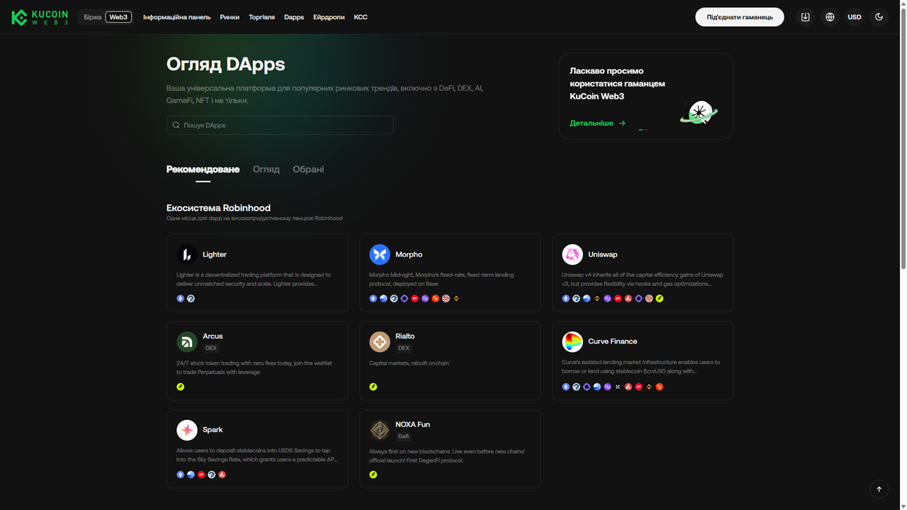
Task: Click the Uniswap unicorn logo icon
Action: [x=573, y=254]
